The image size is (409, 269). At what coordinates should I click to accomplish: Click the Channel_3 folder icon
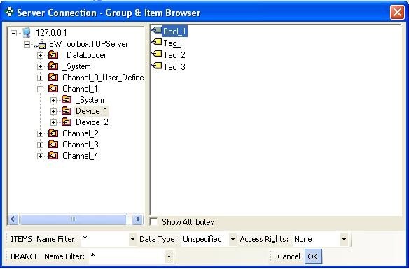click(x=53, y=145)
